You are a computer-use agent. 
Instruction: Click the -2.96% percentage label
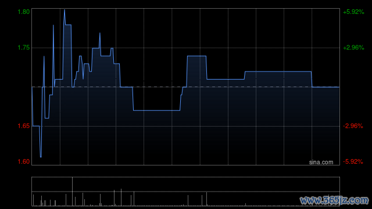[x=353, y=126]
